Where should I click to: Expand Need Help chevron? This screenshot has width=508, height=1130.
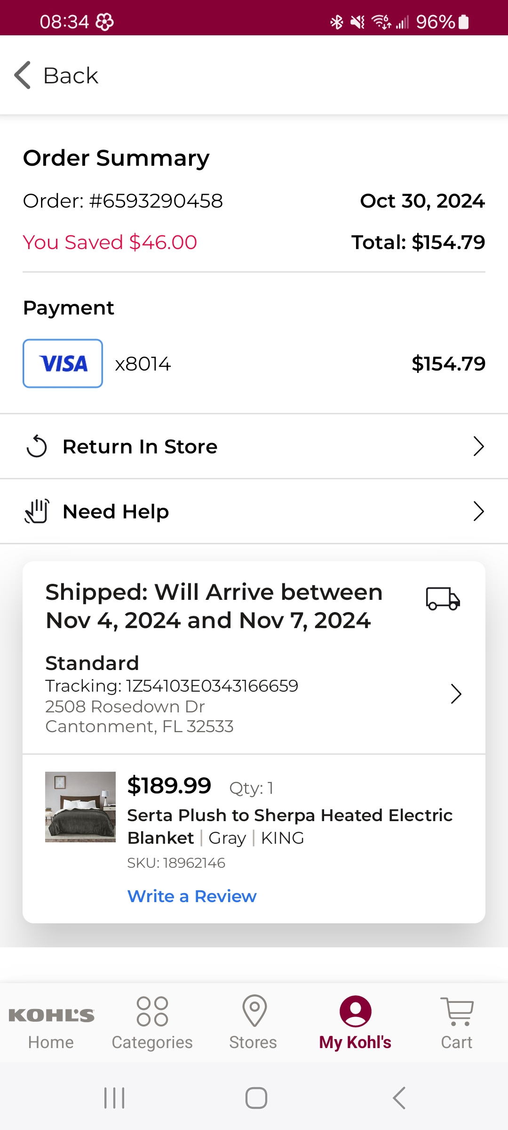478,511
